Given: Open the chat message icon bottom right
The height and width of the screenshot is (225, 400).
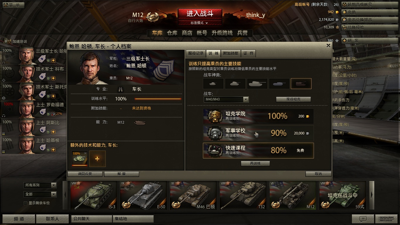Looking at the screenshot, I should pos(363,219).
